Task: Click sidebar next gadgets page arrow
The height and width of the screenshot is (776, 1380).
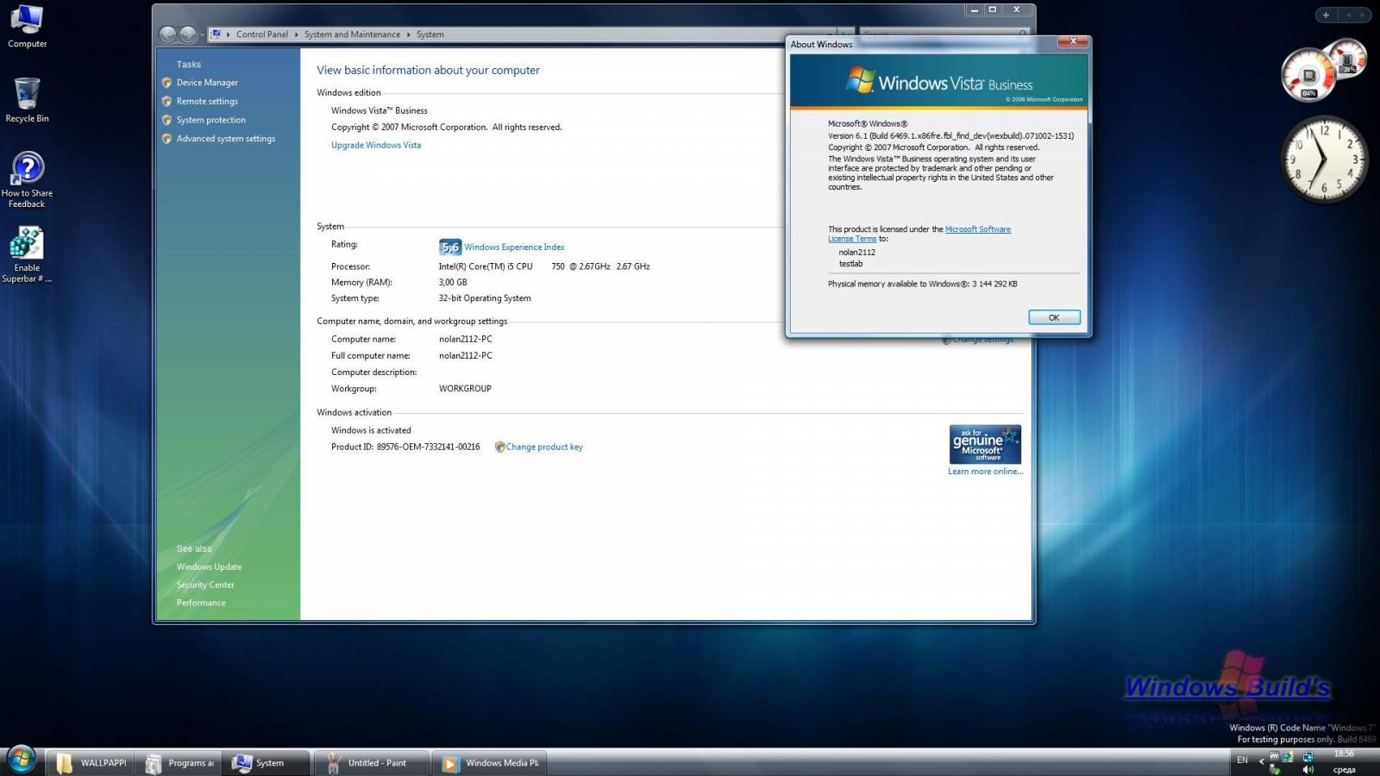Action: click(x=1363, y=15)
